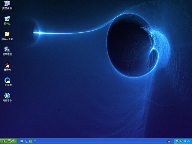
Task: Expand the quick launch overflow chevron »
Action: pyautogui.click(x=35, y=140)
